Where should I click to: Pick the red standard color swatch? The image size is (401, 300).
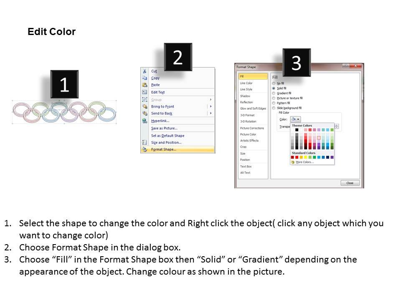click(297, 157)
